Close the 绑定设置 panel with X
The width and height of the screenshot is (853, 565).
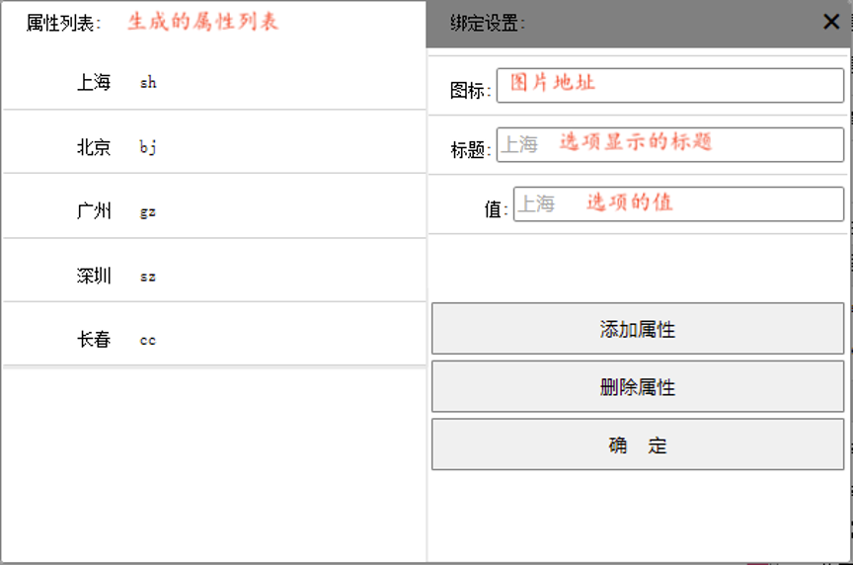pos(830,22)
